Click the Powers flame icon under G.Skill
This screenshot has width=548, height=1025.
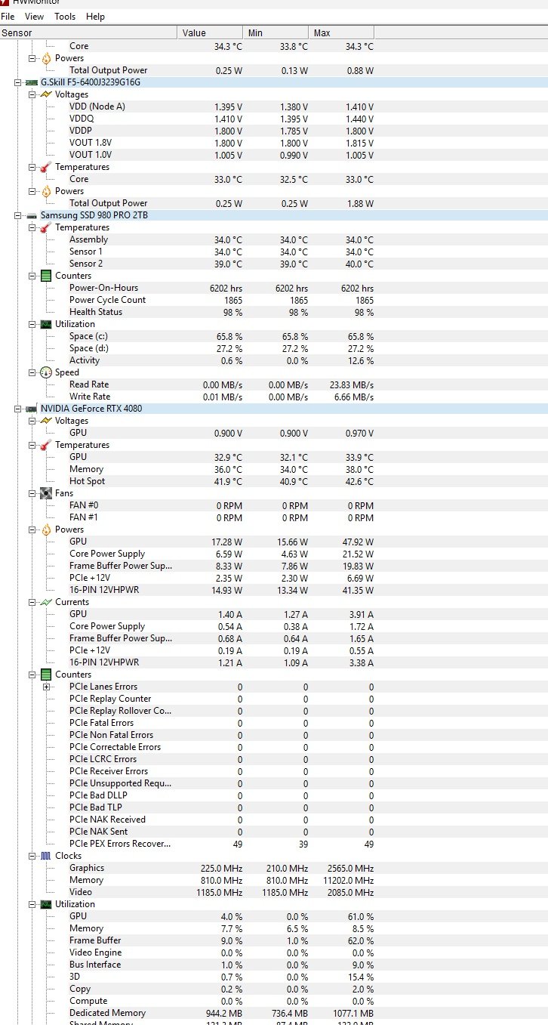click(x=46, y=191)
